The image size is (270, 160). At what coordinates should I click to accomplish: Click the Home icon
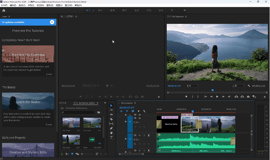point(4,10)
